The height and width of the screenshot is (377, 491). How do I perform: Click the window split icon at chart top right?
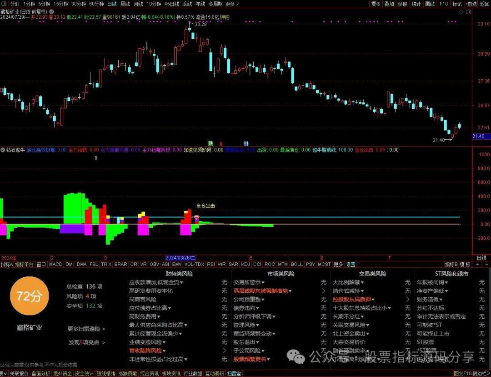click(x=468, y=11)
